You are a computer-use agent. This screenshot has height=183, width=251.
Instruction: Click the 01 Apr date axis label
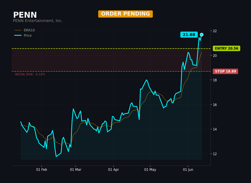point(113,169)
